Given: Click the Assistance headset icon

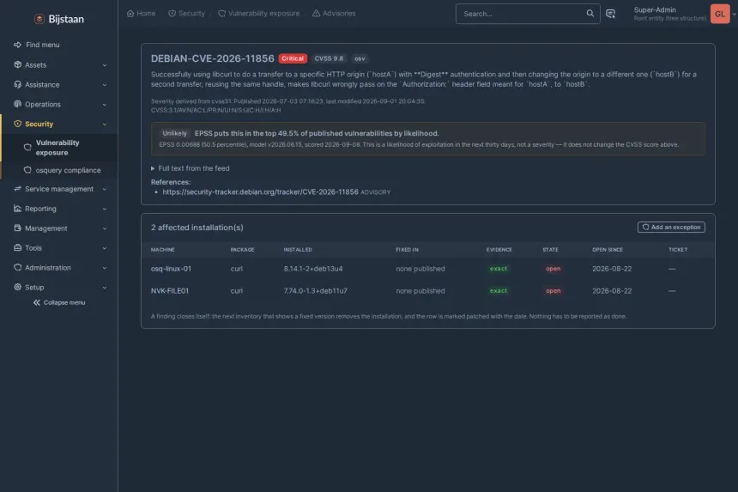Looking at the screenshot, I should (x=18, y=84).
